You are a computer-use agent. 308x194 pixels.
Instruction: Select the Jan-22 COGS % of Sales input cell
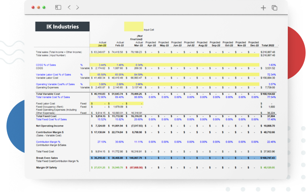[x=102, y=65]
